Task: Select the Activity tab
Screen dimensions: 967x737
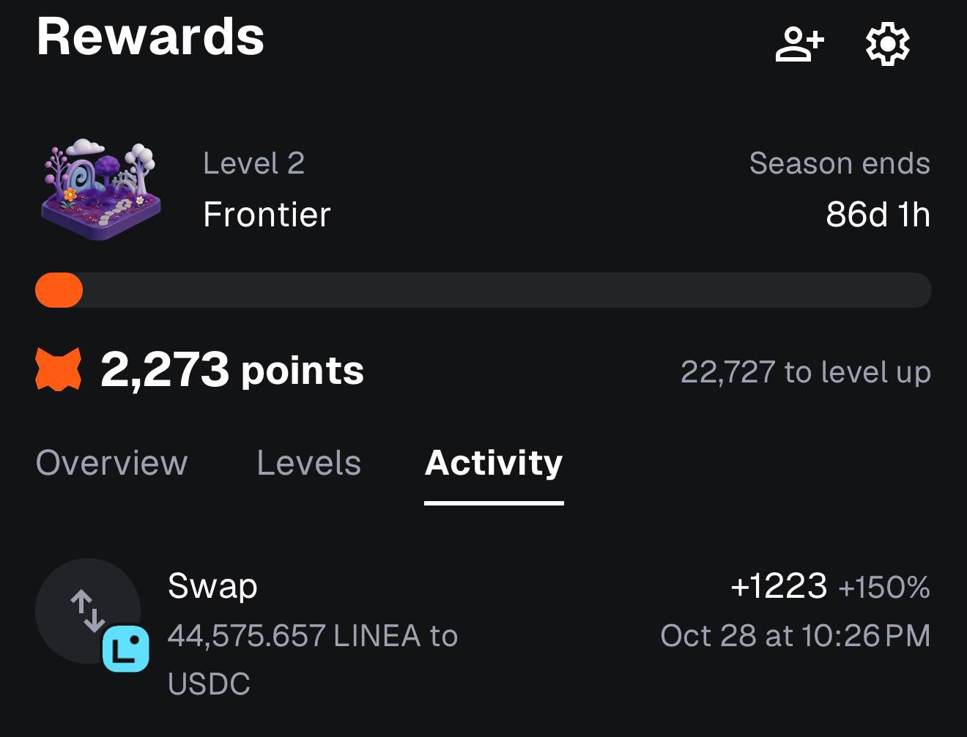Action: (x=494, y=463)
